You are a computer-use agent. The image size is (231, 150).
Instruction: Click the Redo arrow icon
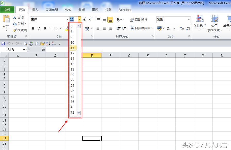click(17, 44)
